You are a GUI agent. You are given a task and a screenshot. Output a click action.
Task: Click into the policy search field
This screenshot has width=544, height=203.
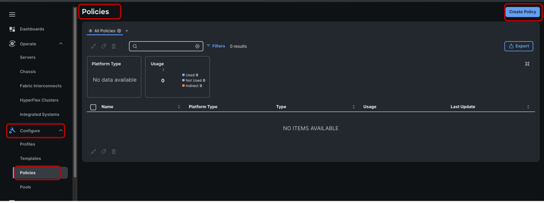(x=166, y=46)
